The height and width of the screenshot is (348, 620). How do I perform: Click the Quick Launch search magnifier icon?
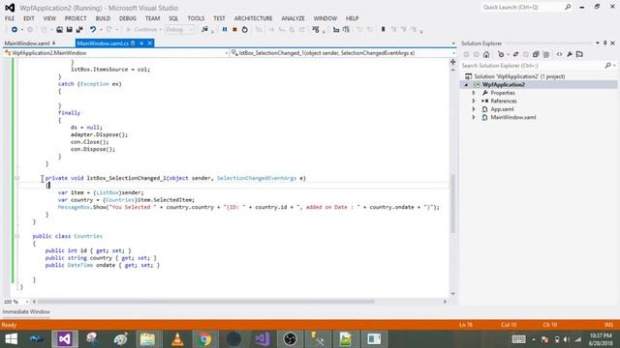pyautogui.click(x=568, y=7)
